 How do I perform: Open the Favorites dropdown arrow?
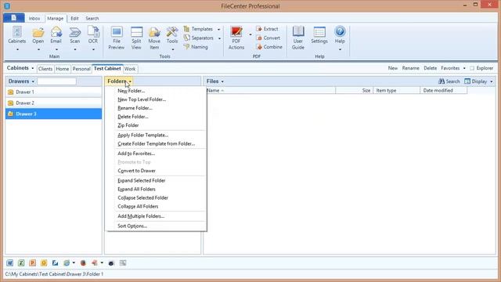point(464,68)
